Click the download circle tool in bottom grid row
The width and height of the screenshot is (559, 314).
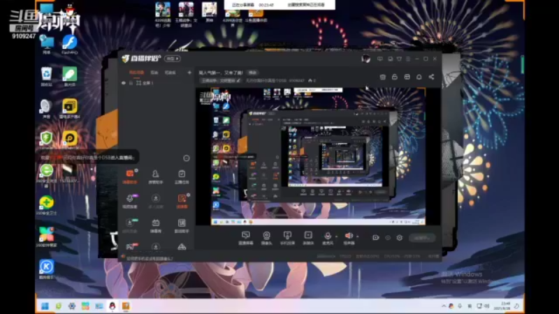pyautogui.click(x=155, y=246)
